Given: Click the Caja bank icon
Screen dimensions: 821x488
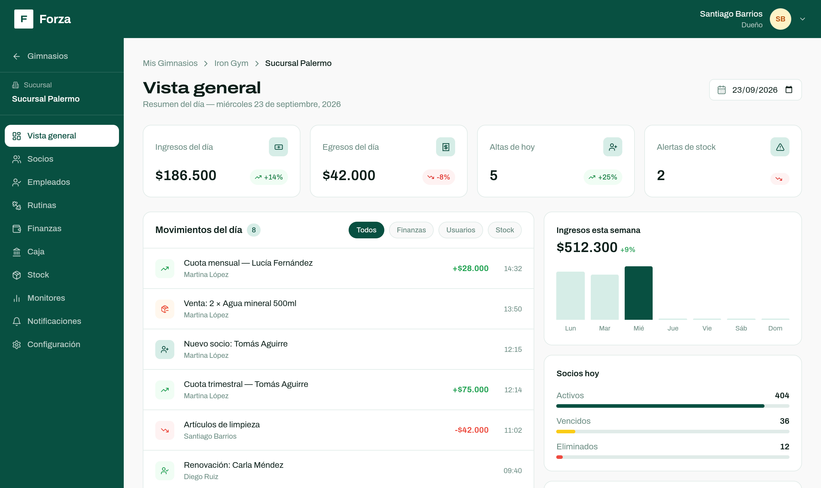Looking at the screenshot, I should point(16,252).
